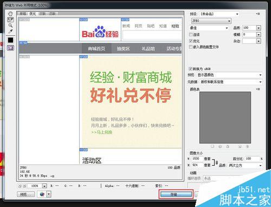The height and width of the screenshot is (207, 271).
Task: Open the 预览 显示器颜色 dropdown
Action: pos(229,75)
